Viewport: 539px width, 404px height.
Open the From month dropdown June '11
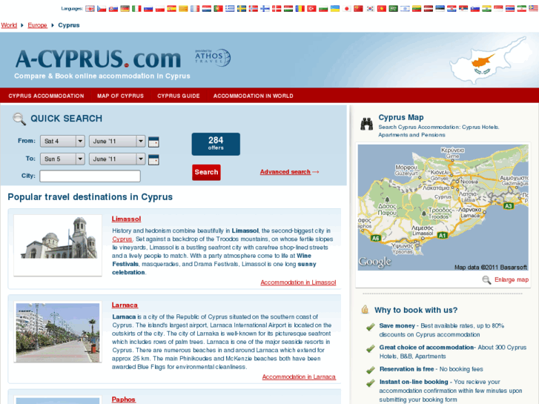tap(117, 141)
